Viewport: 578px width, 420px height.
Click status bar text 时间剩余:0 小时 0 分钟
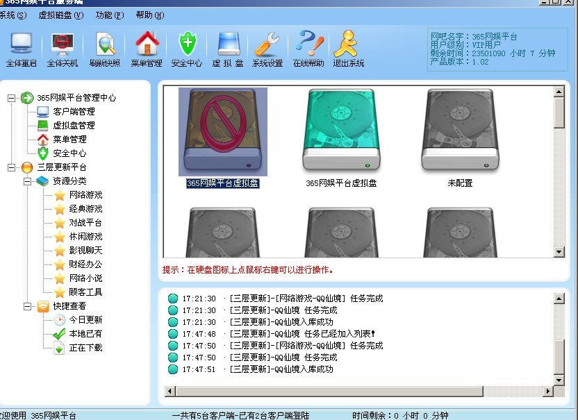[400, 416]
